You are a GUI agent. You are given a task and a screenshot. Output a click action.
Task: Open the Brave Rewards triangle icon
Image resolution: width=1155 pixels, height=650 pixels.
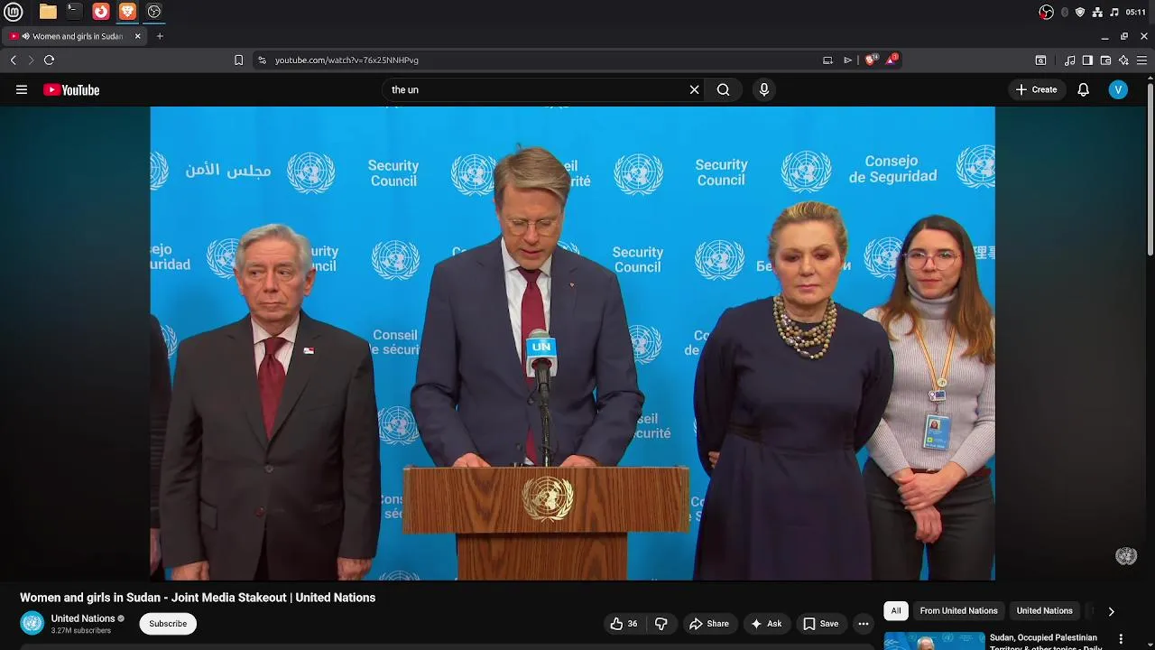pos(892,60)
